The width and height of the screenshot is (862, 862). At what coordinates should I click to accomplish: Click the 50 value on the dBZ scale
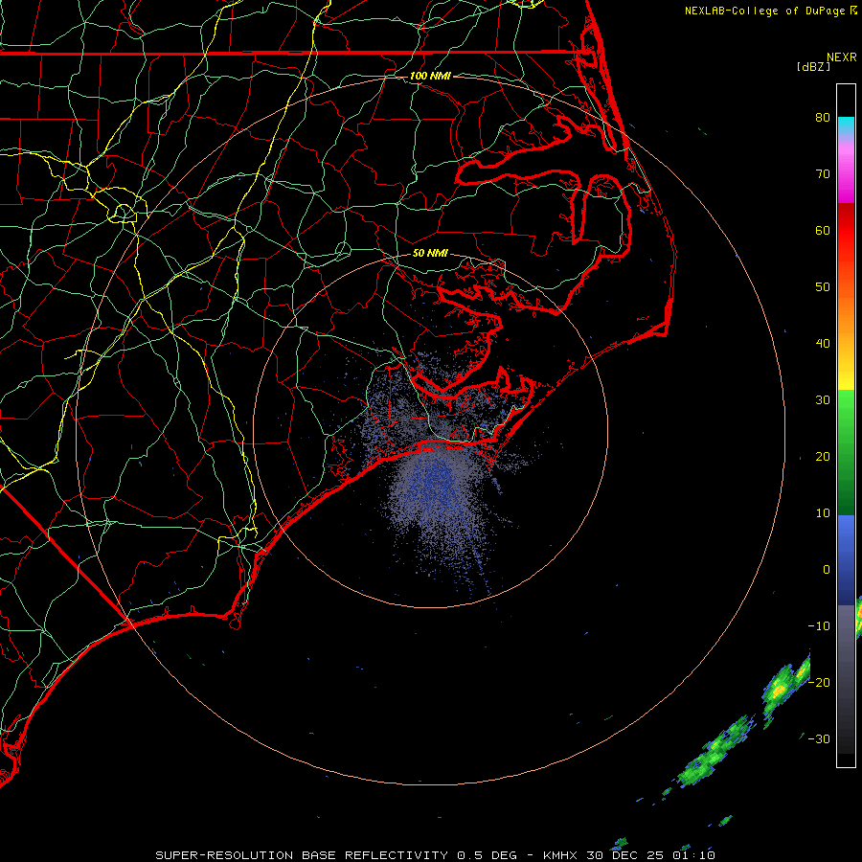tap(823, 287)
